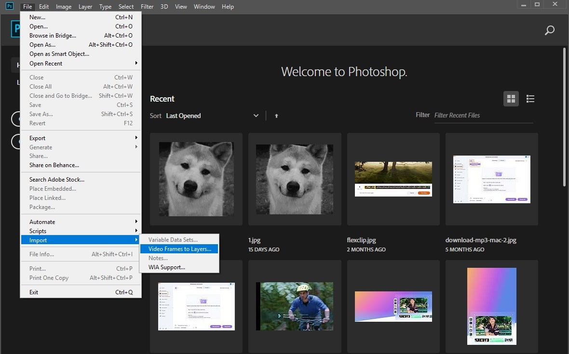This screenshot has height=354, width=569.
Task: Open the Window menu
Action: tap(204, 7)
